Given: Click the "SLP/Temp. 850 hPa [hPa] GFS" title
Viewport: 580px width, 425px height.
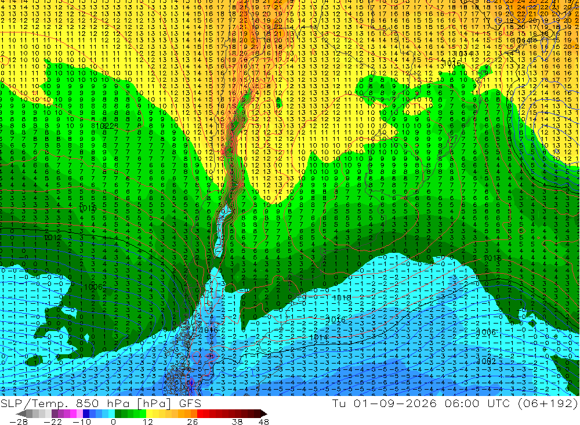Looking at the screenshot, I should pos(100,403).
